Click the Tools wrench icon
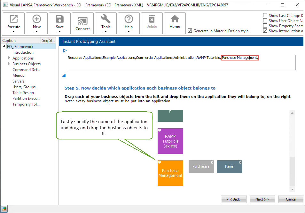 pyautogui.click(x=106, y=19)
